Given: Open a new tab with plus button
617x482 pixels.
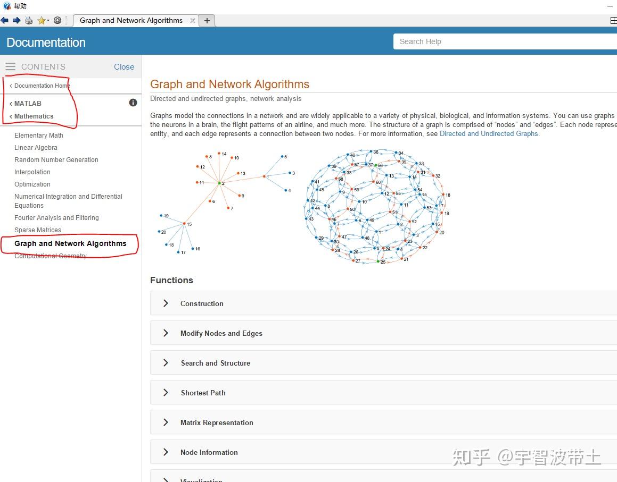Looking at the screenshot, I should (207, 20).
